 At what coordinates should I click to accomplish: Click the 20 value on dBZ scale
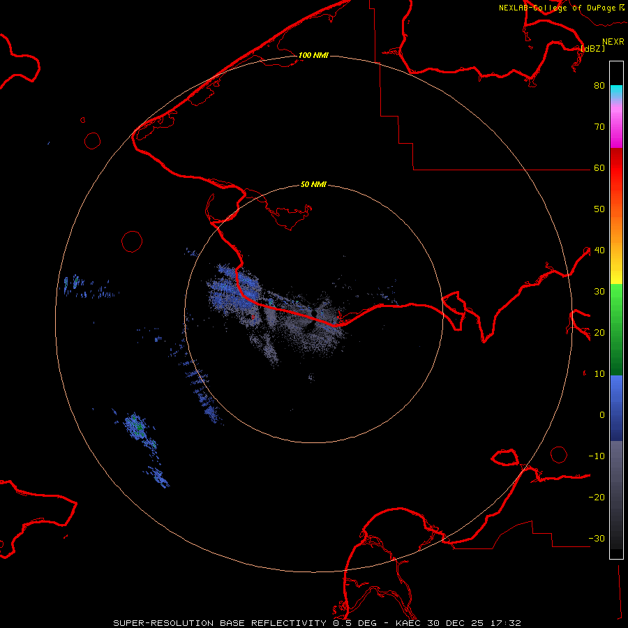pyautogui.click(x=599, y=333)
